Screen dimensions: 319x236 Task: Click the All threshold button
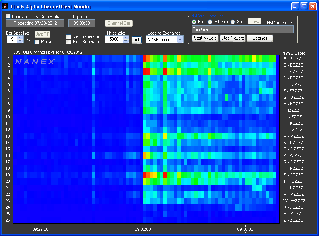(137, 40)
